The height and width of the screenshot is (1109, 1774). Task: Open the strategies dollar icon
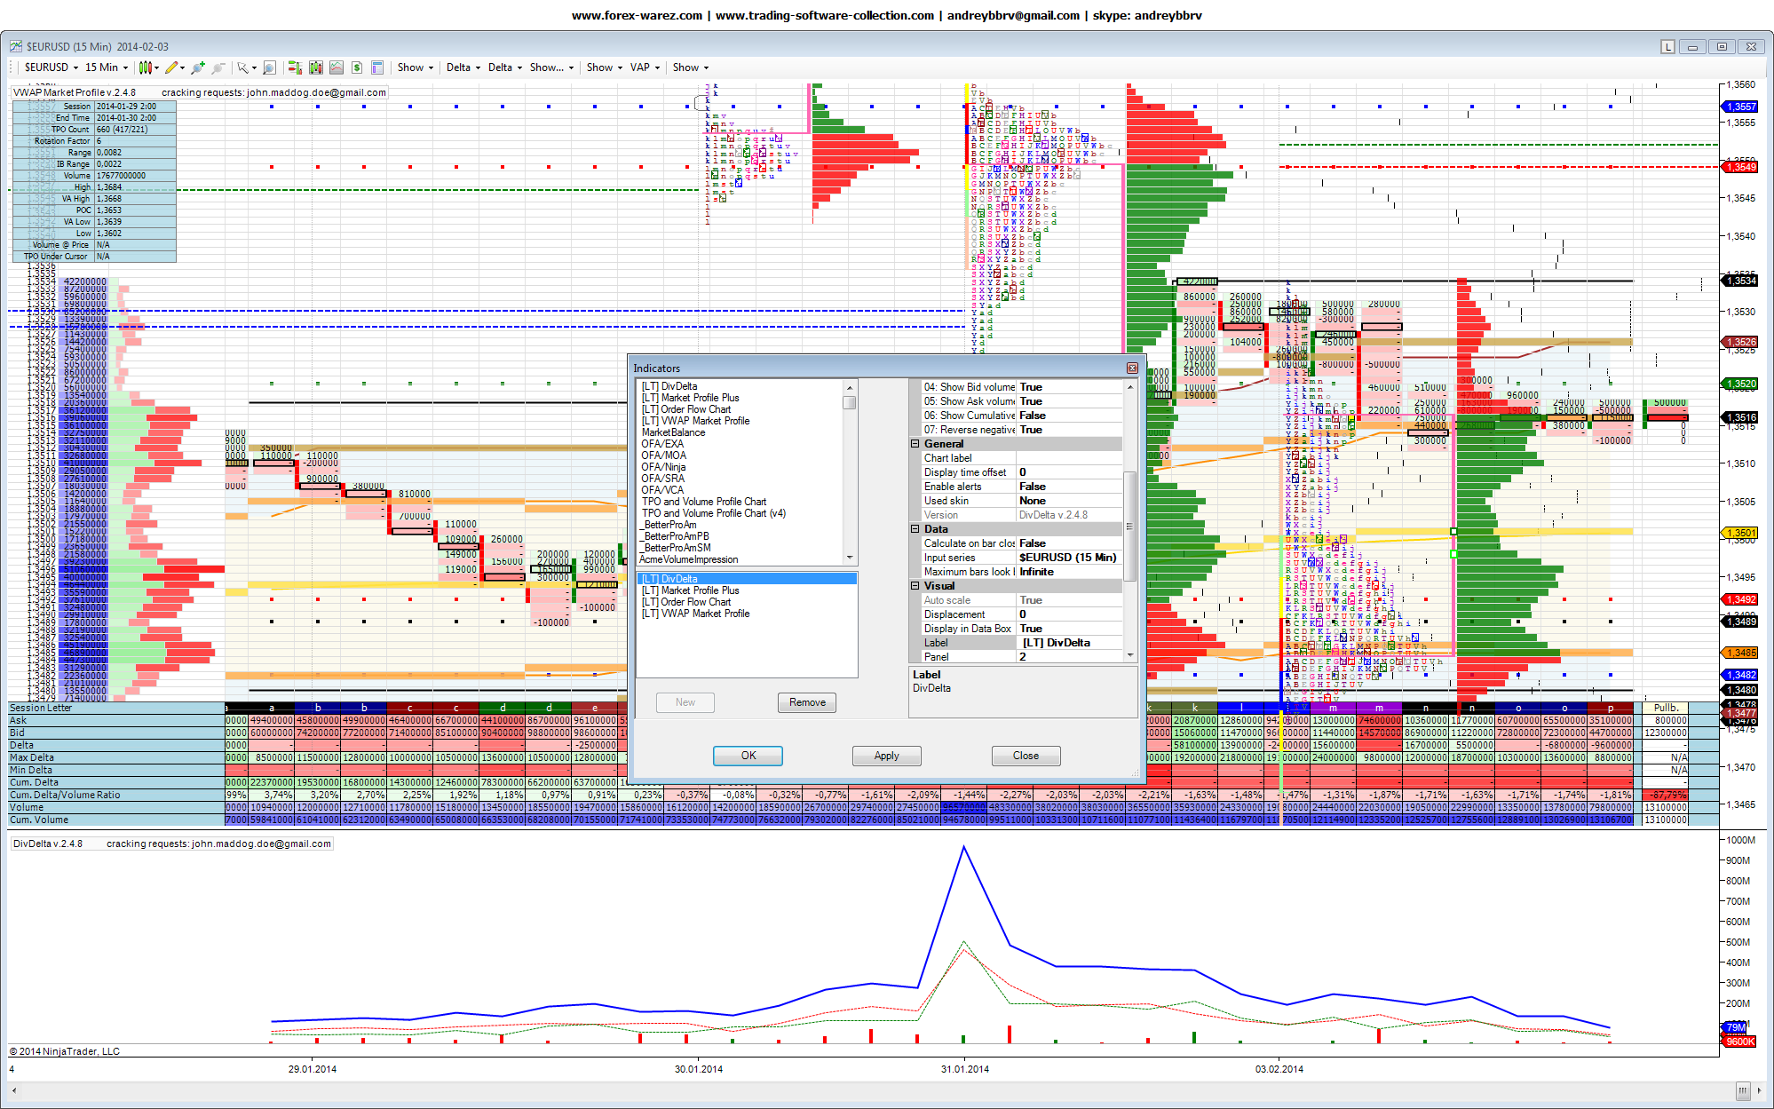[x=357, y=67]
